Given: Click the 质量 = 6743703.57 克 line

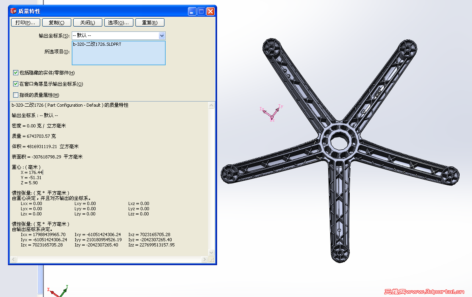Looking at the screenshot, I should click(34, 136).
